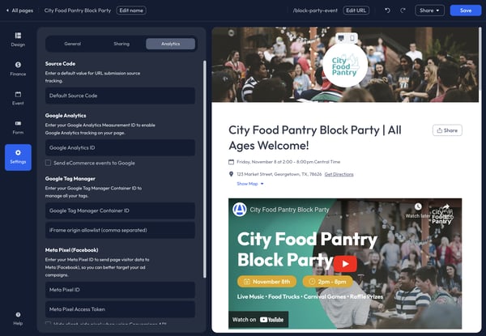
Task: Click the Google Tag Manager heading
Action: (70, 179)
